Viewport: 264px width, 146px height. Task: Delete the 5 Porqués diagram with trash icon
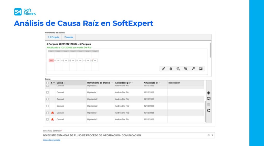pos(170,69)
